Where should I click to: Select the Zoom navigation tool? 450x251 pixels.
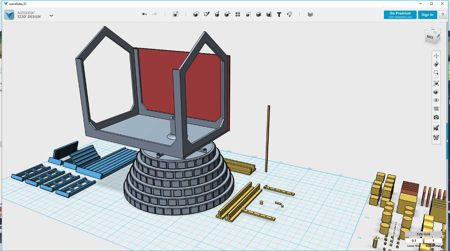tap(436, 73)
